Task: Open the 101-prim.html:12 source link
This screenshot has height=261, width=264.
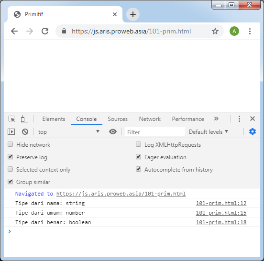Action: pos(221,203)
